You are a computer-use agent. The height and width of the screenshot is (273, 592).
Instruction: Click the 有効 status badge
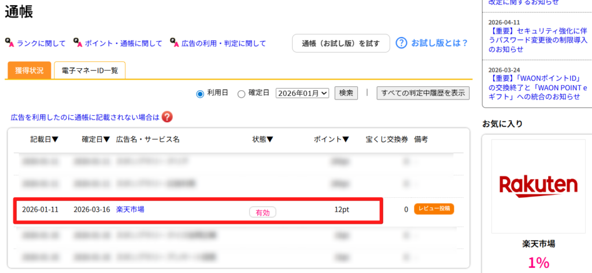coord(263,212)
